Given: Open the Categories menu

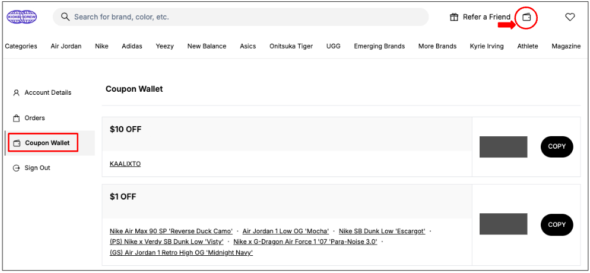Looking at the screenshot, I should click(21, 46).
